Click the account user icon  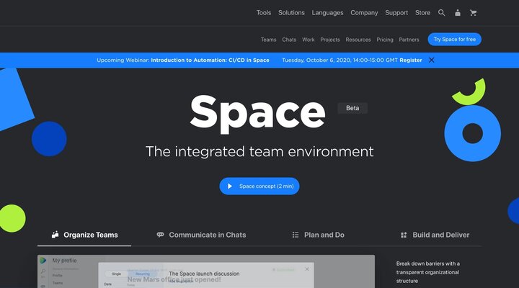tap(458, 13)
